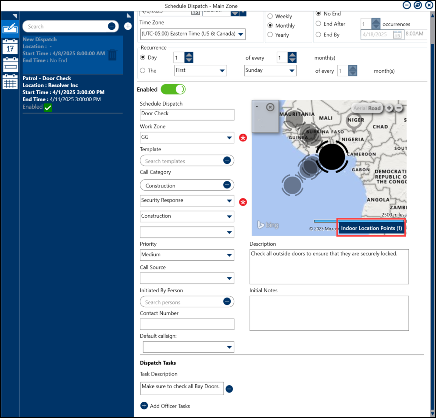Choose the End After radio button
Viewport: 436px width, 418px height.
(x=318, y=24)
